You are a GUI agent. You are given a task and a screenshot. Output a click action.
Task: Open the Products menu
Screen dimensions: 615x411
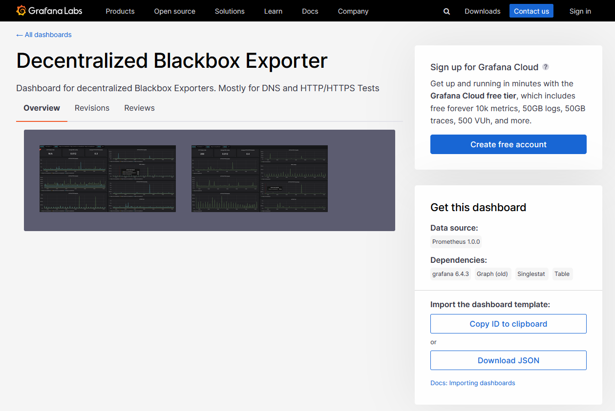pyautogui.click(x=120, y=11)
